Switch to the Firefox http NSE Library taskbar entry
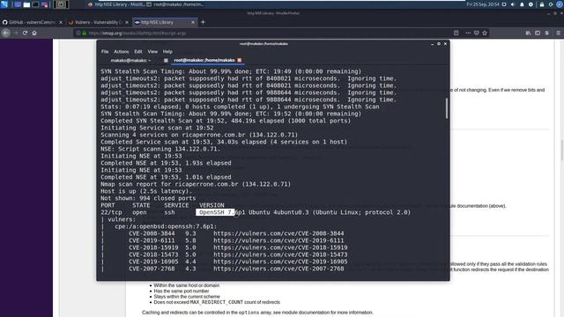 coord(115,4)
